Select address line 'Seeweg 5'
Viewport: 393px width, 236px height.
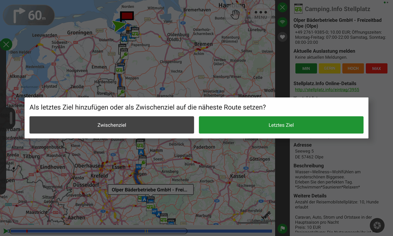pos(304,151)
